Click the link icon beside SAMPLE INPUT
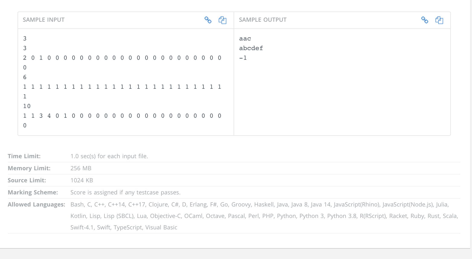472x259 pixels. point(208,20)
